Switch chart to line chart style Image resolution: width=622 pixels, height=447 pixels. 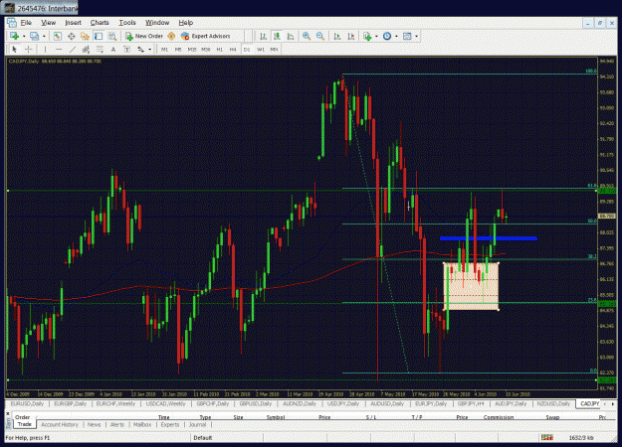tap(291, 36)
